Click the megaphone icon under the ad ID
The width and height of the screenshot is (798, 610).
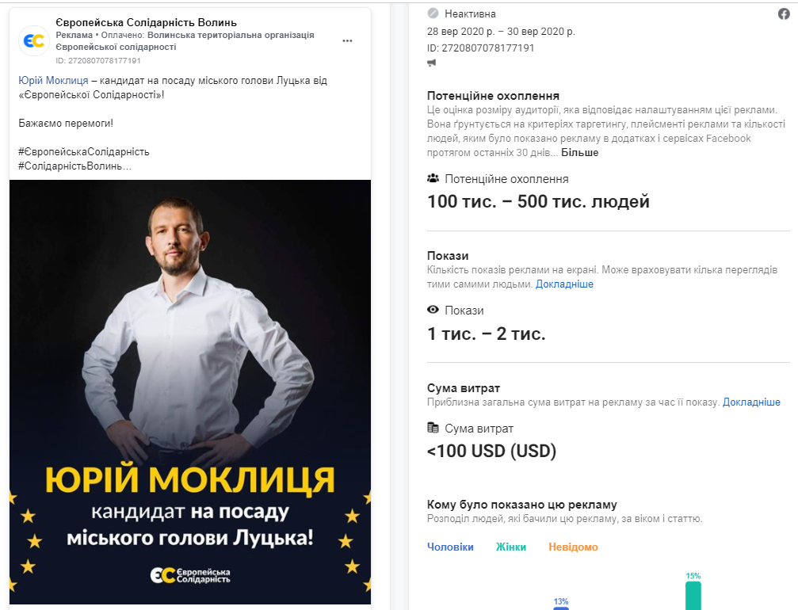(433, 63)
